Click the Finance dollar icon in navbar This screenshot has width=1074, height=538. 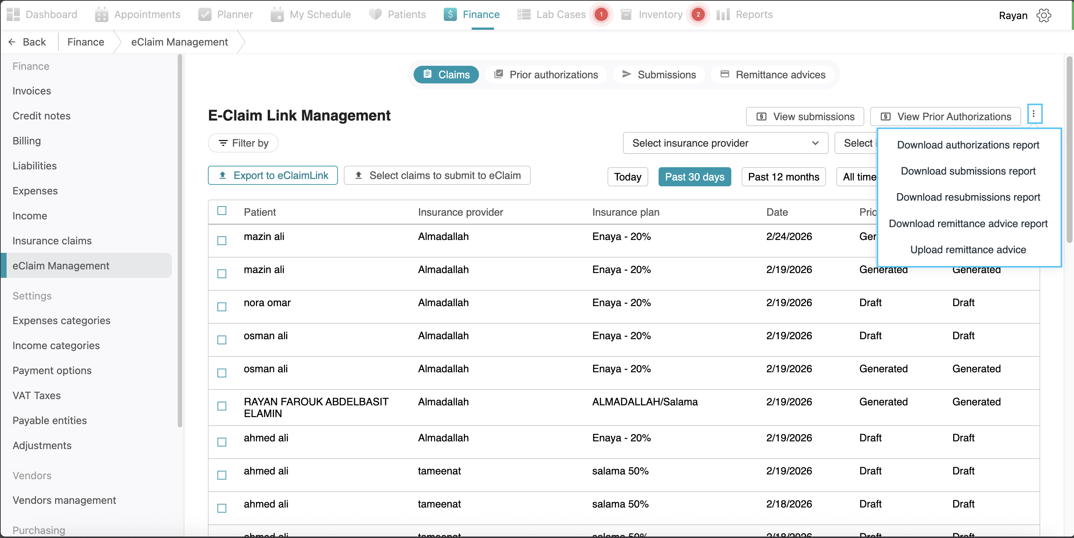tap(450, 15)
